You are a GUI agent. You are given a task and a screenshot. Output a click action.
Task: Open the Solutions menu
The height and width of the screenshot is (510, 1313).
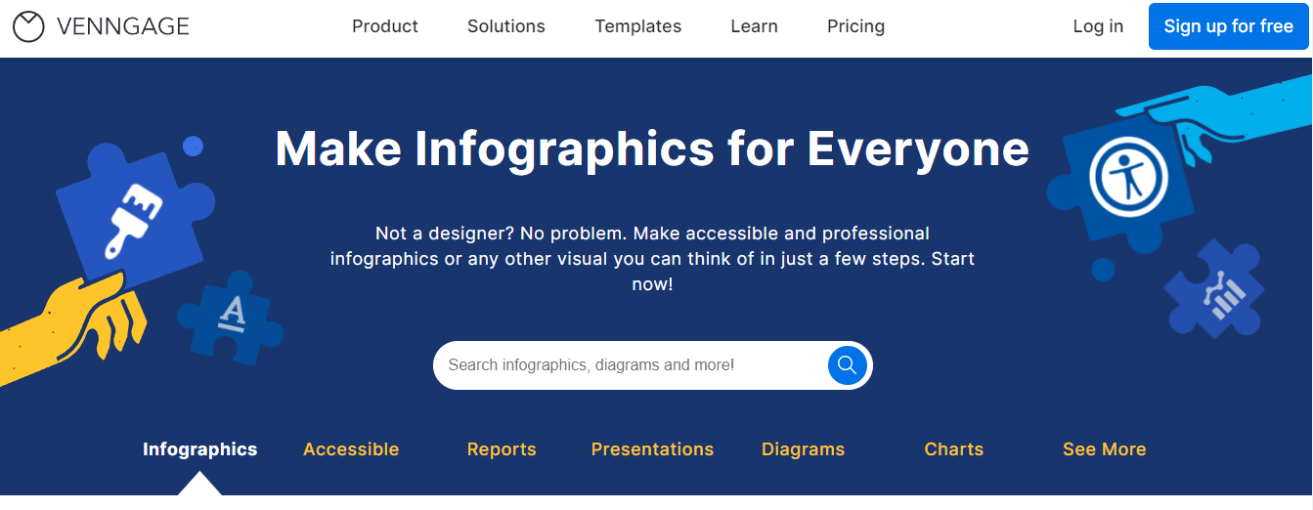point(506,26)
